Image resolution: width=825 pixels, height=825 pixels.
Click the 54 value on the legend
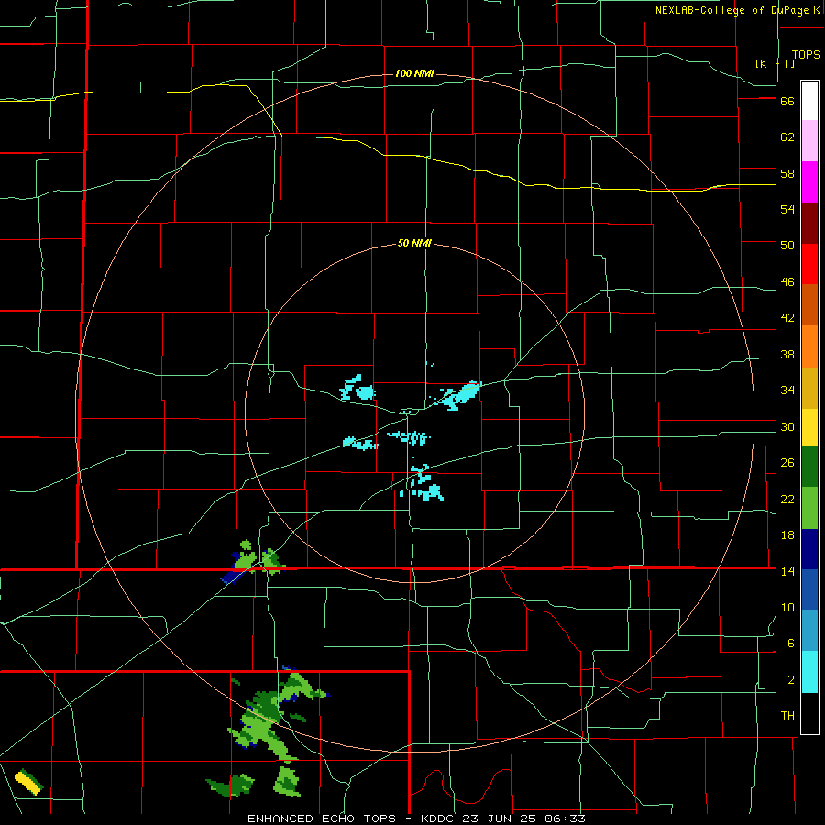(x=787, y=209)
